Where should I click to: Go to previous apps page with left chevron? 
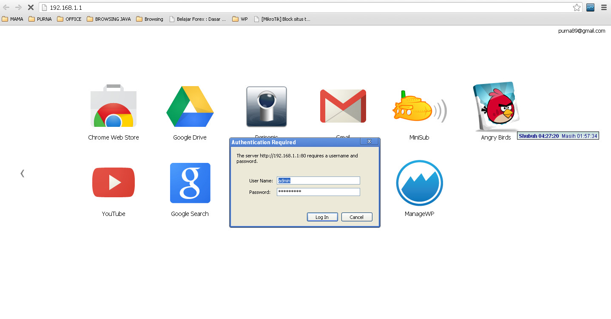click(22, 173)
